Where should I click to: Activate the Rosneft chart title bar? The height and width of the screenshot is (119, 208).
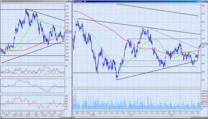[x=137, y=2]
